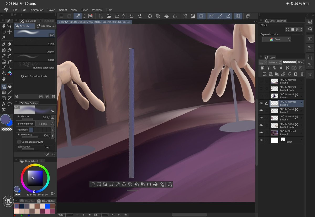Open the layer Blending mode Normal dropdown
Screen dimensions: 315x217
click(275, 62)
